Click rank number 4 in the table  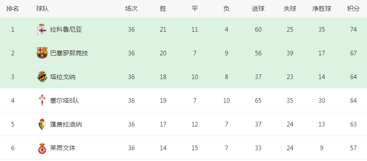pos(13,101)
